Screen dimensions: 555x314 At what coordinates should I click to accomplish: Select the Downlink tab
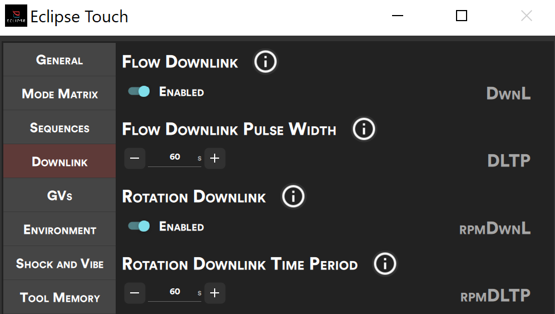pyautogui.click(x=60, y=162)
